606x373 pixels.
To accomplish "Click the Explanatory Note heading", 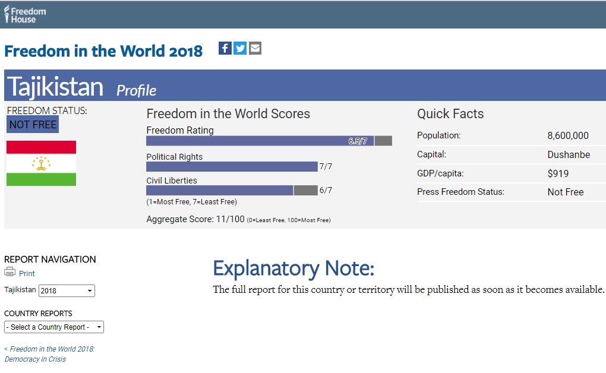I will click(293, 268).
